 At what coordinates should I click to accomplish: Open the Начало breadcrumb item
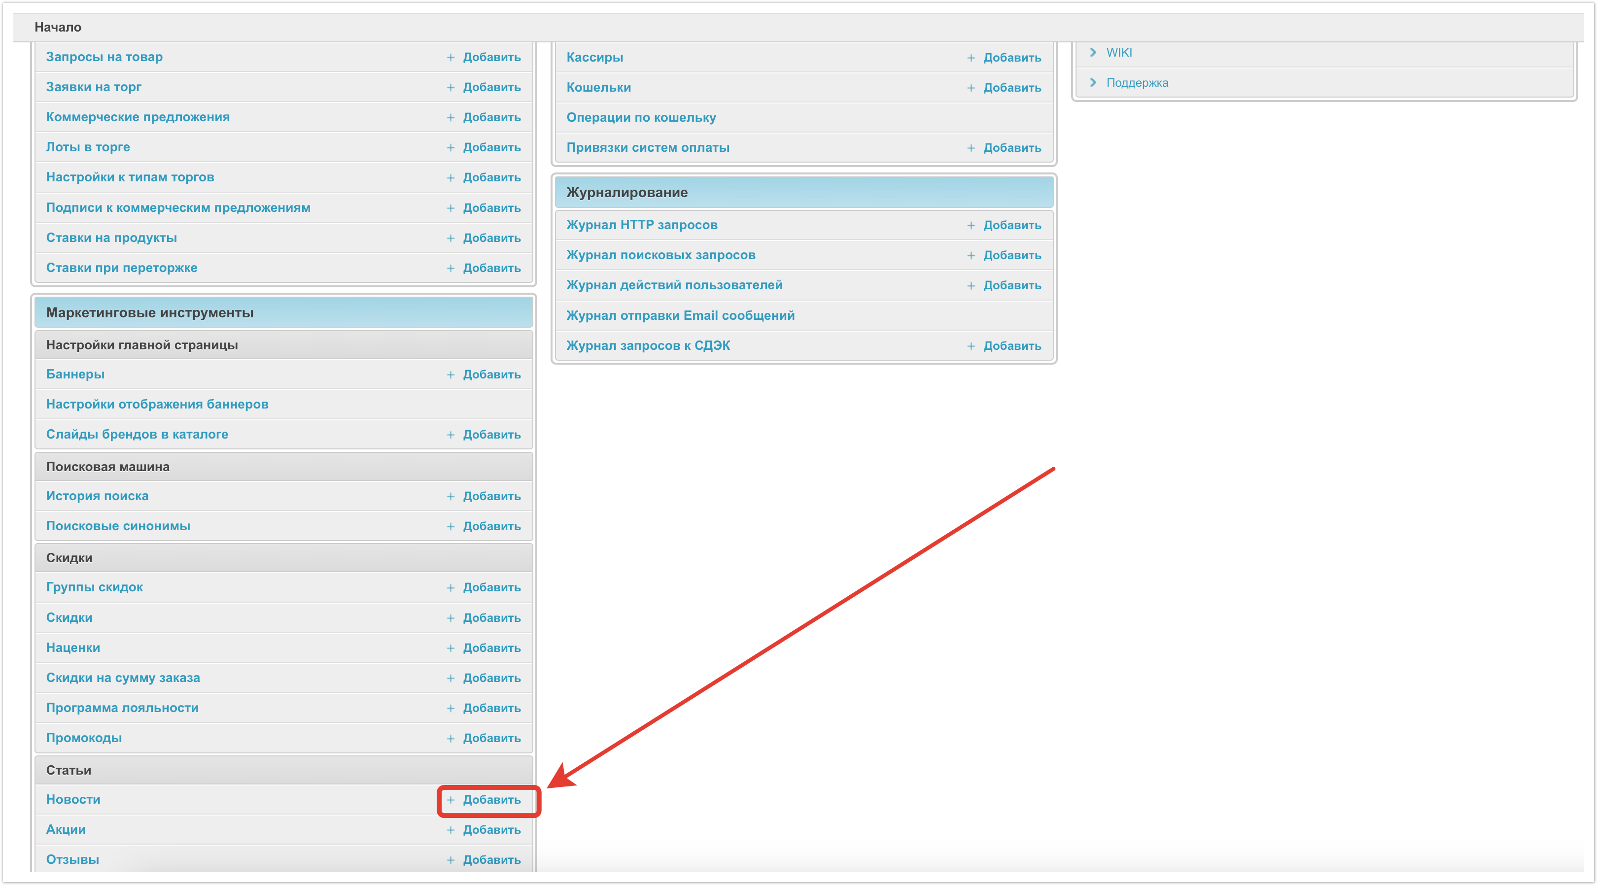58,27
